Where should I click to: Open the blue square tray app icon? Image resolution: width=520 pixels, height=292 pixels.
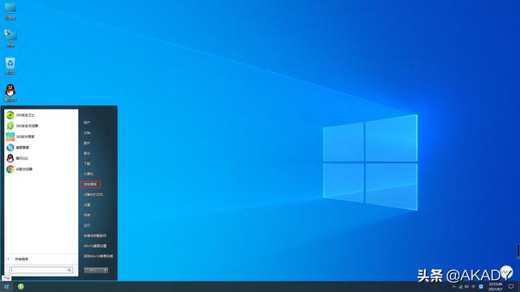(x=481, y=286)
